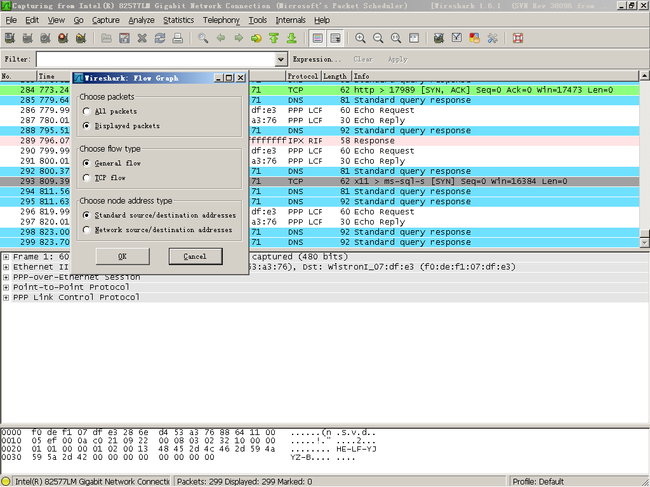This screenshot has height=487, width=650.
Task: Open coloring rules icon
Action: pos(475,38)
